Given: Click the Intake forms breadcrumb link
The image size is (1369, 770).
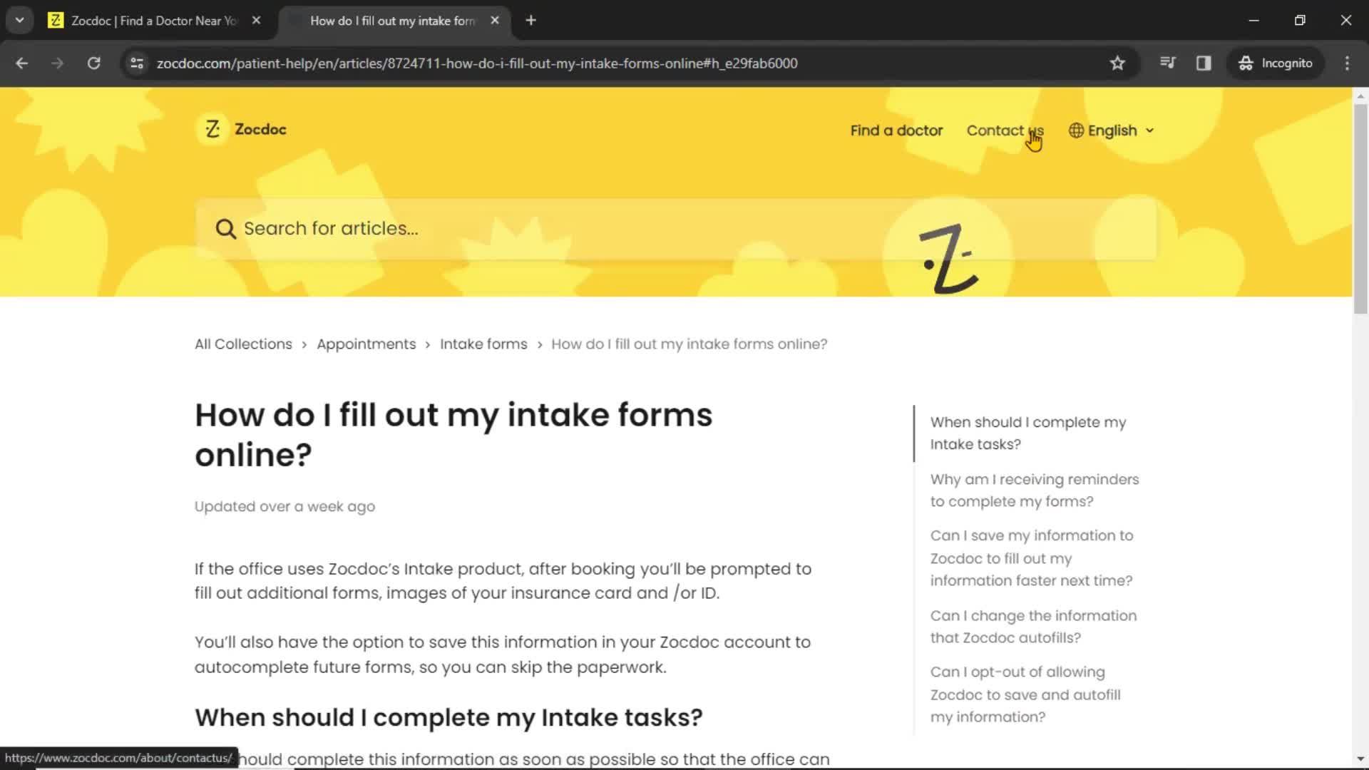Looking at the screenshot, I should click(x=483, y=343).
